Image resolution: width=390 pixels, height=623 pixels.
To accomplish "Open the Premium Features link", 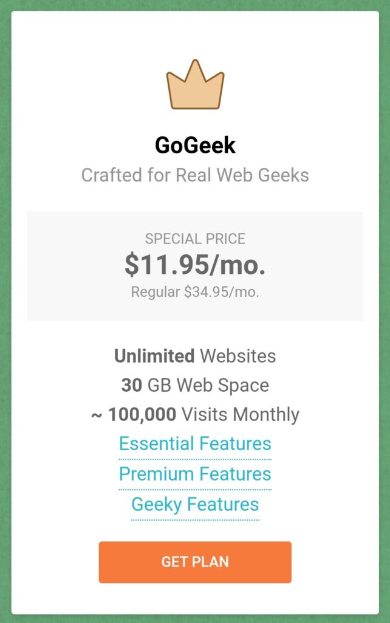I will pyautogui.click(x=195, y=474).
